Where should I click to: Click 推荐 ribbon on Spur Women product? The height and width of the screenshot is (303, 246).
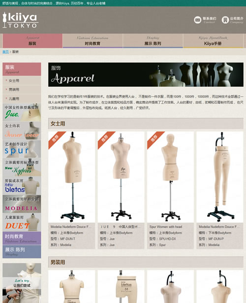pyautogui.click(x=154, y=138)
